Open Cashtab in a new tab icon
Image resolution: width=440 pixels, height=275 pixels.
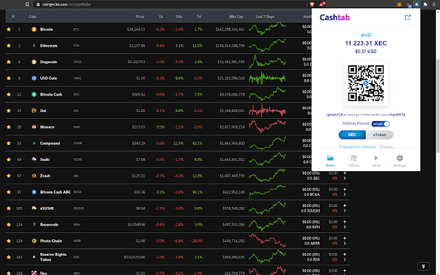click(408, 17)
